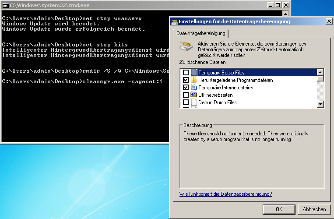Enable the Temporary Setup Files checkbox
The image size is (334, 219).
(186, 73)
